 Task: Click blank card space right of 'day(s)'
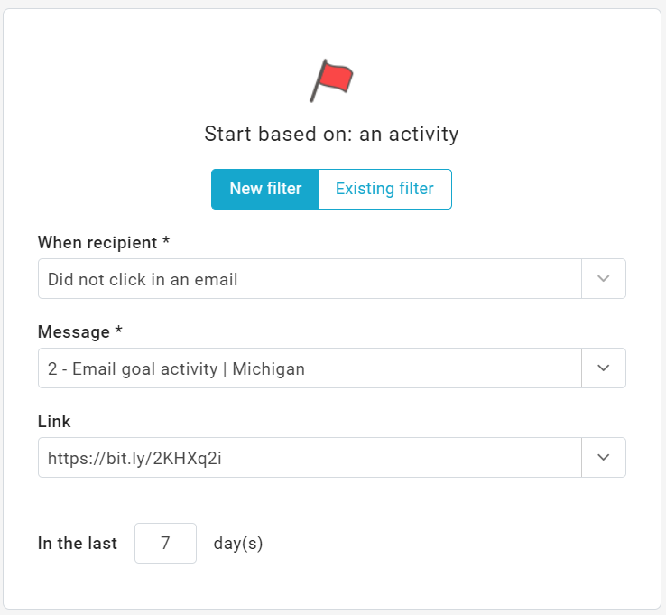(x=451, y=544)
